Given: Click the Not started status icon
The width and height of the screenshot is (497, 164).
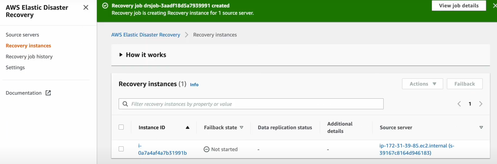Looking at the screenshot, I should (x=206, y=149).
